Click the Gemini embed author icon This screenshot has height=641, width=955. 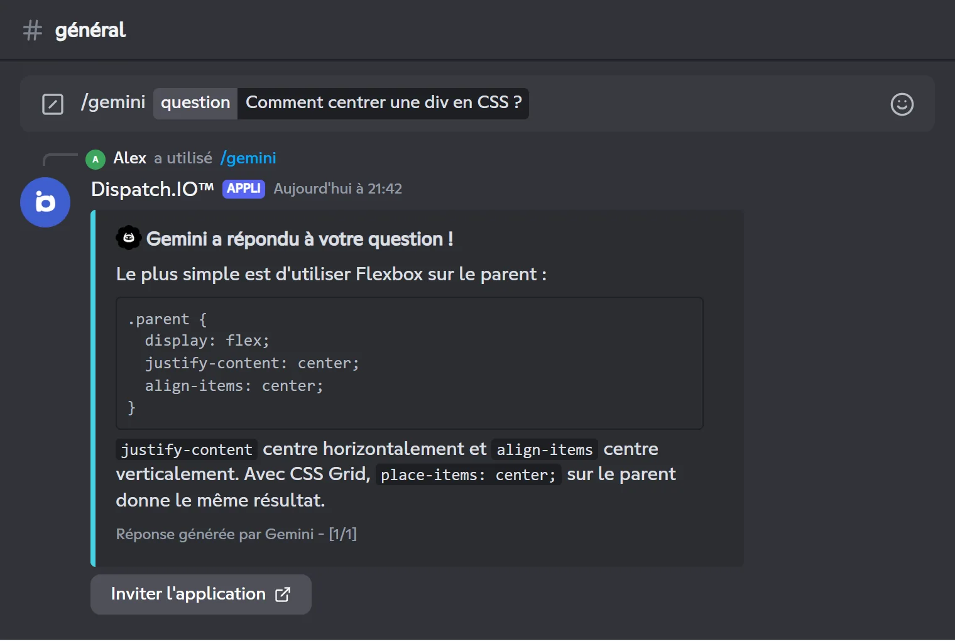(x=129, y=238)
